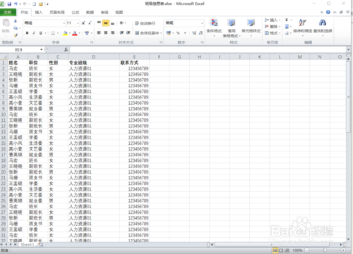Click the insert function fx icon
The image size is (353, 254).
point(66,49)
